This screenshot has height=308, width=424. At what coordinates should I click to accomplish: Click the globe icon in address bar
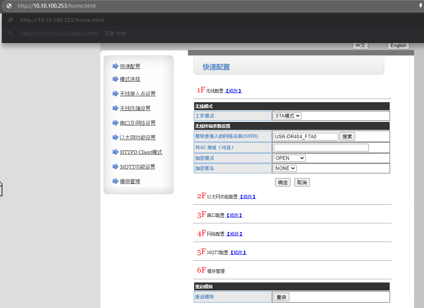click(x=9, y=6)
